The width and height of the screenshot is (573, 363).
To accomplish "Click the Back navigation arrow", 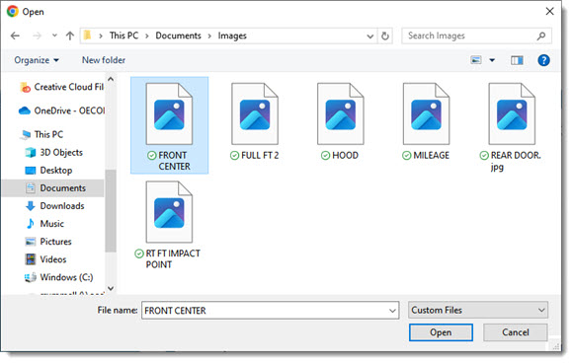I will pyautogui.click(x=15, y=36).
